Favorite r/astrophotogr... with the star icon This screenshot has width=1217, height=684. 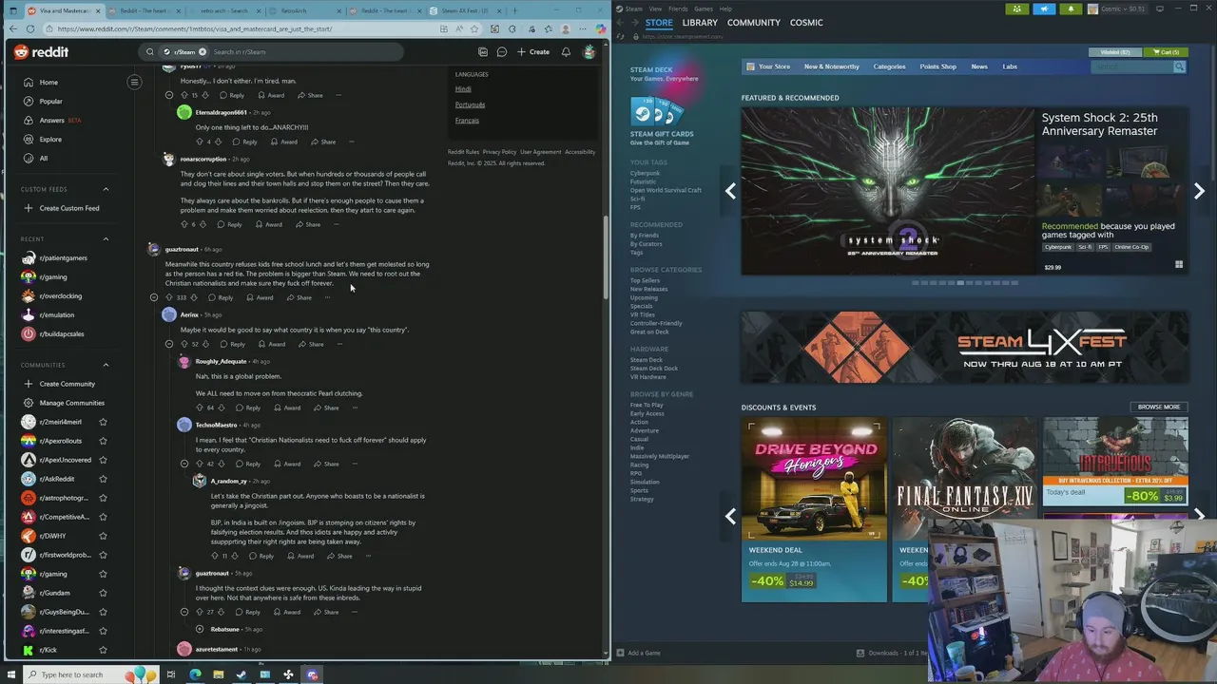(x=103, y=498)
